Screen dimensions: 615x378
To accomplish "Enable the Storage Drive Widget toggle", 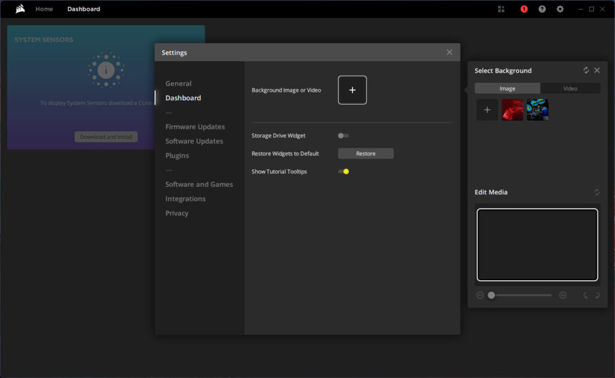I will coord(343,136).
